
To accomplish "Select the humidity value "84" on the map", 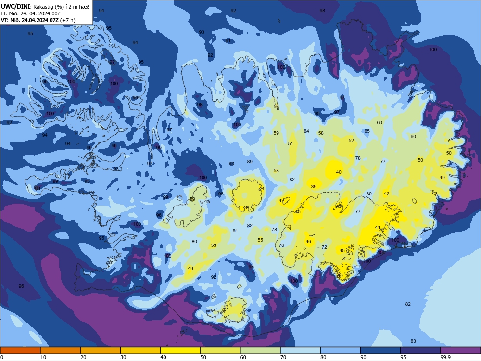I will (x=306, y=131).
